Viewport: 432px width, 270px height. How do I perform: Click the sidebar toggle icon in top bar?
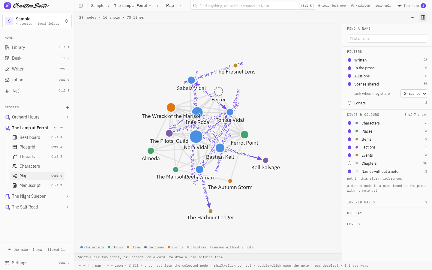click(x=81, y=6)
